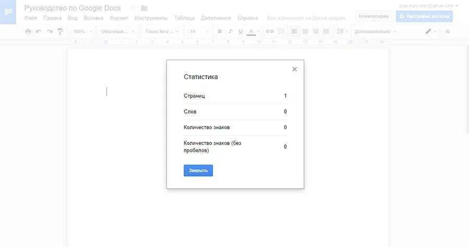Open the 'Формат' menu

(x=119, y=18)
